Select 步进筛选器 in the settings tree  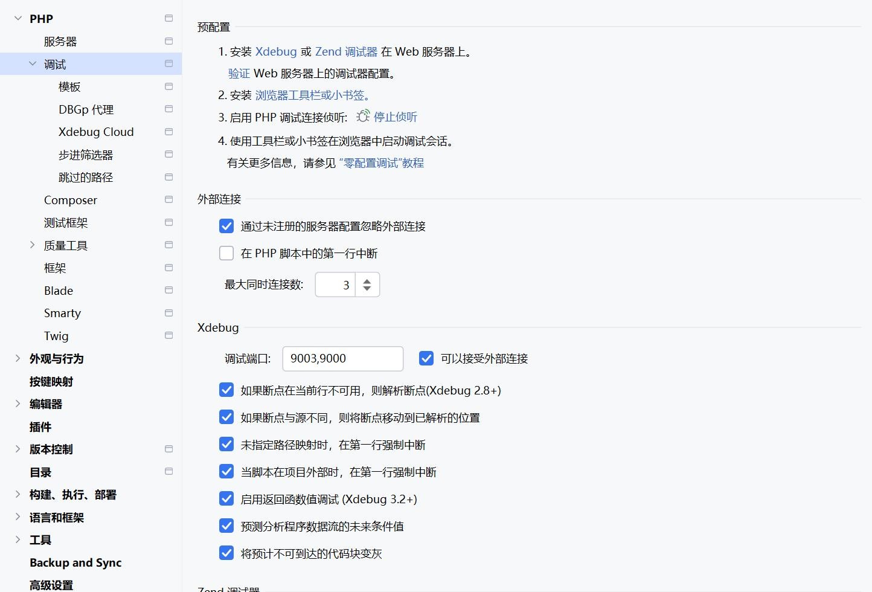coord(86,155)
